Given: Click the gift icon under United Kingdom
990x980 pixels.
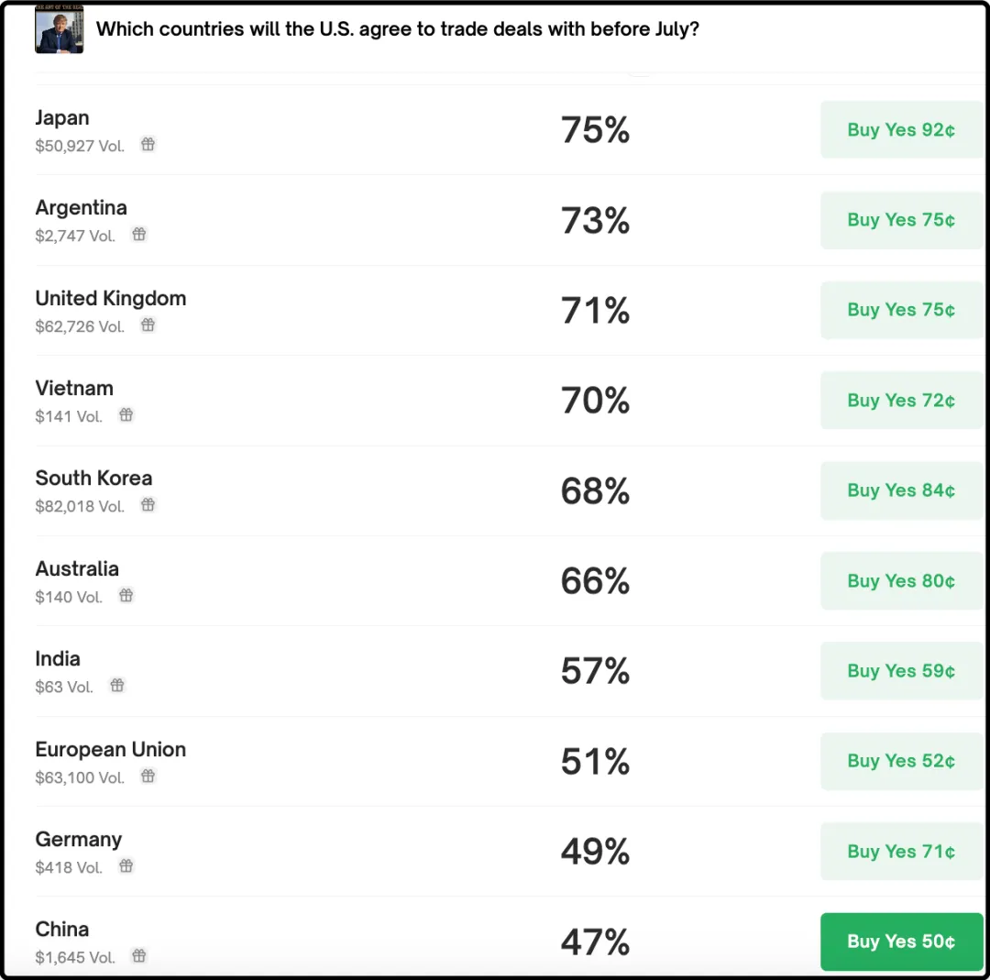Looking at the screenshot, I should (148, 325).
